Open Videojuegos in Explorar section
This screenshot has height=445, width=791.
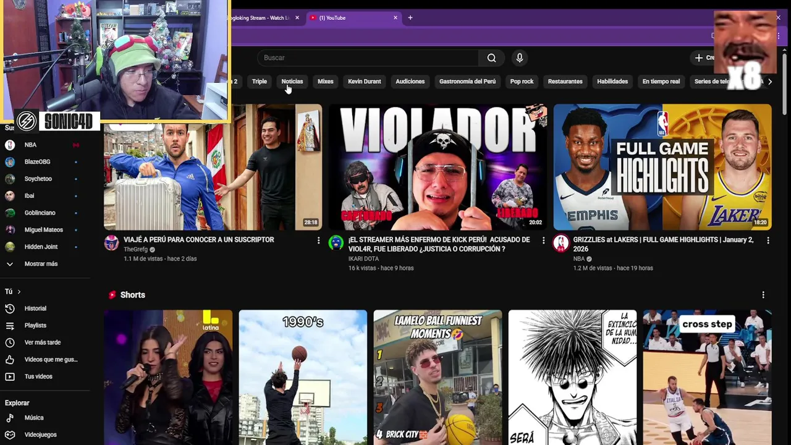coord(40,434)
